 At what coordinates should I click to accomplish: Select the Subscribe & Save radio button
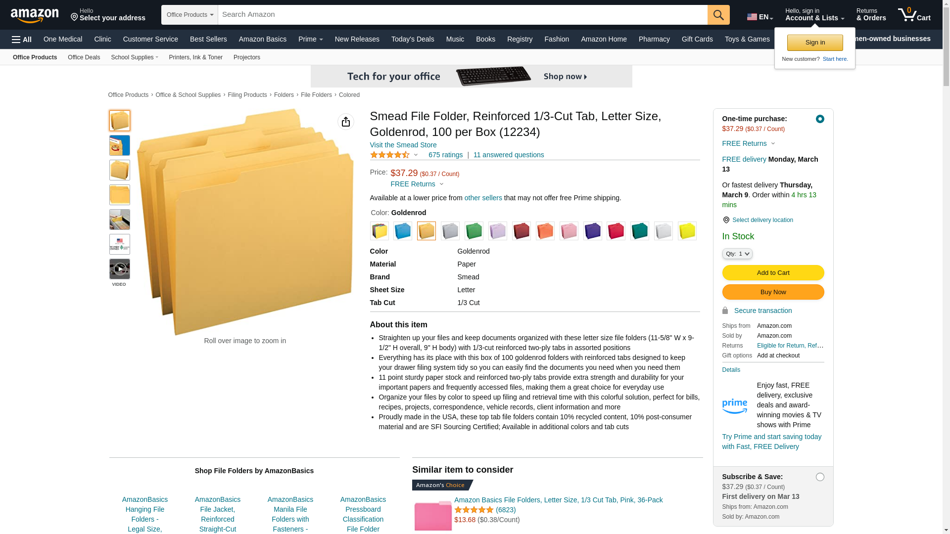click(820, 477)
